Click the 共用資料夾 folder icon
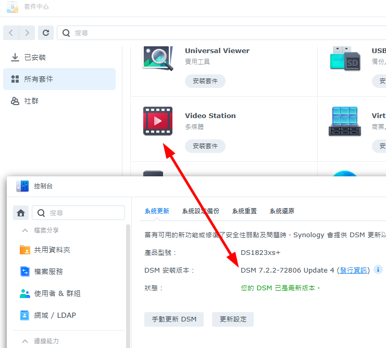The image size is (386, 348). tap(25, 250)
